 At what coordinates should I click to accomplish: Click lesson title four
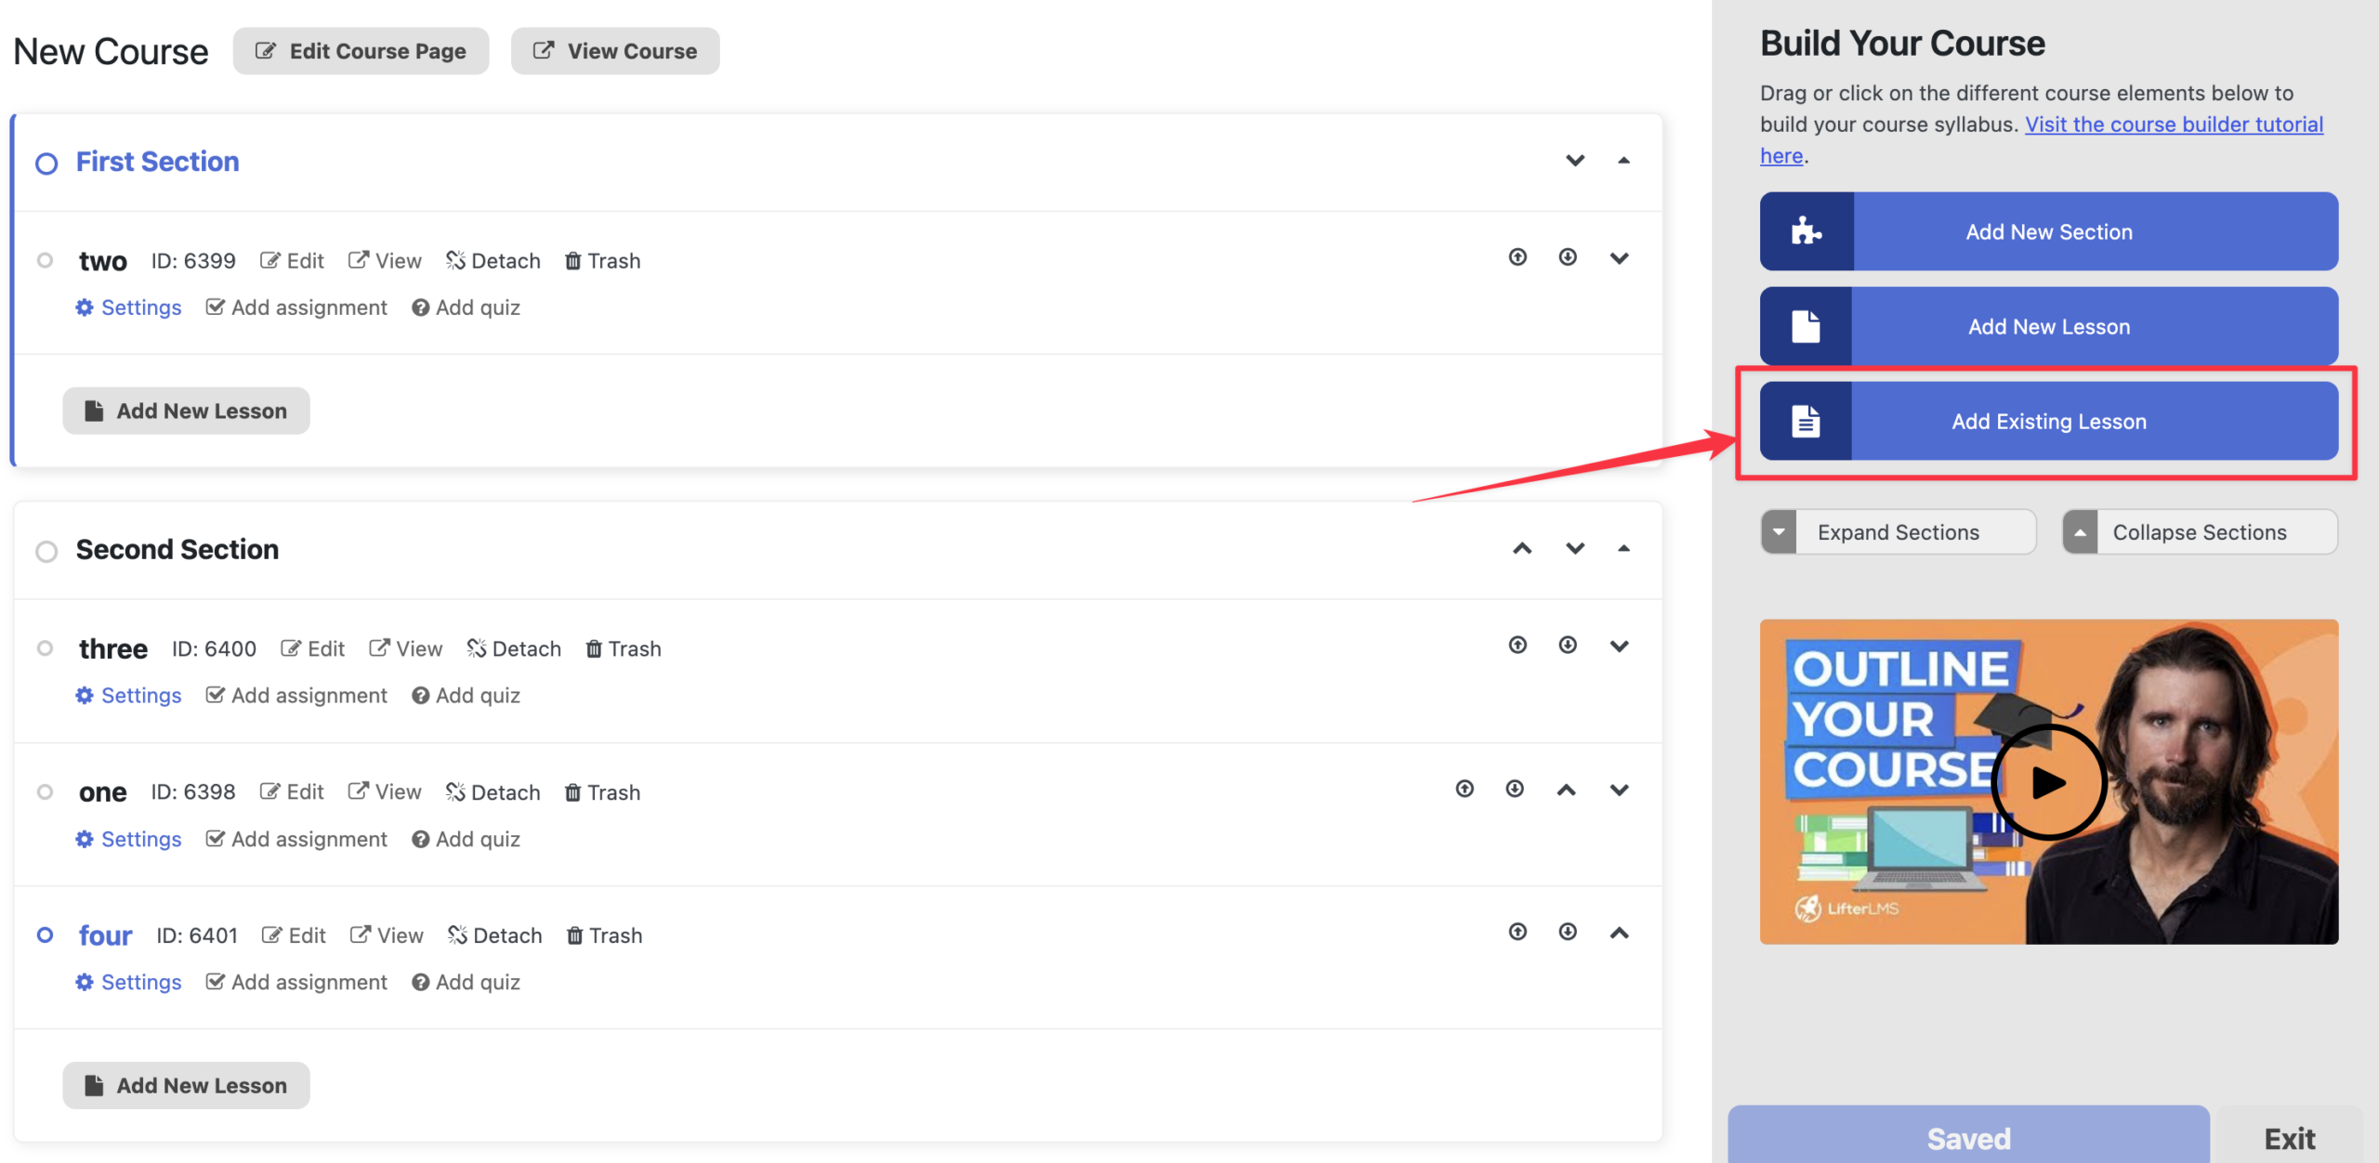pyautogui.click(x=105, y=935)
